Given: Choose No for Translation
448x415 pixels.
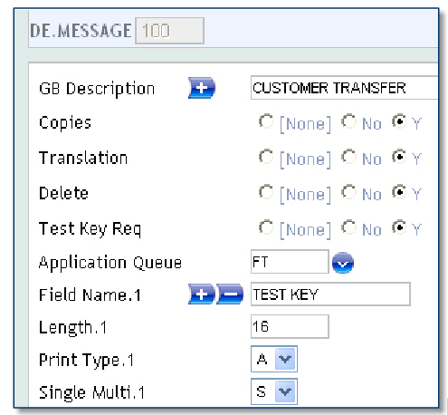Looking at the screenshot, I should [x=348, y=157].
